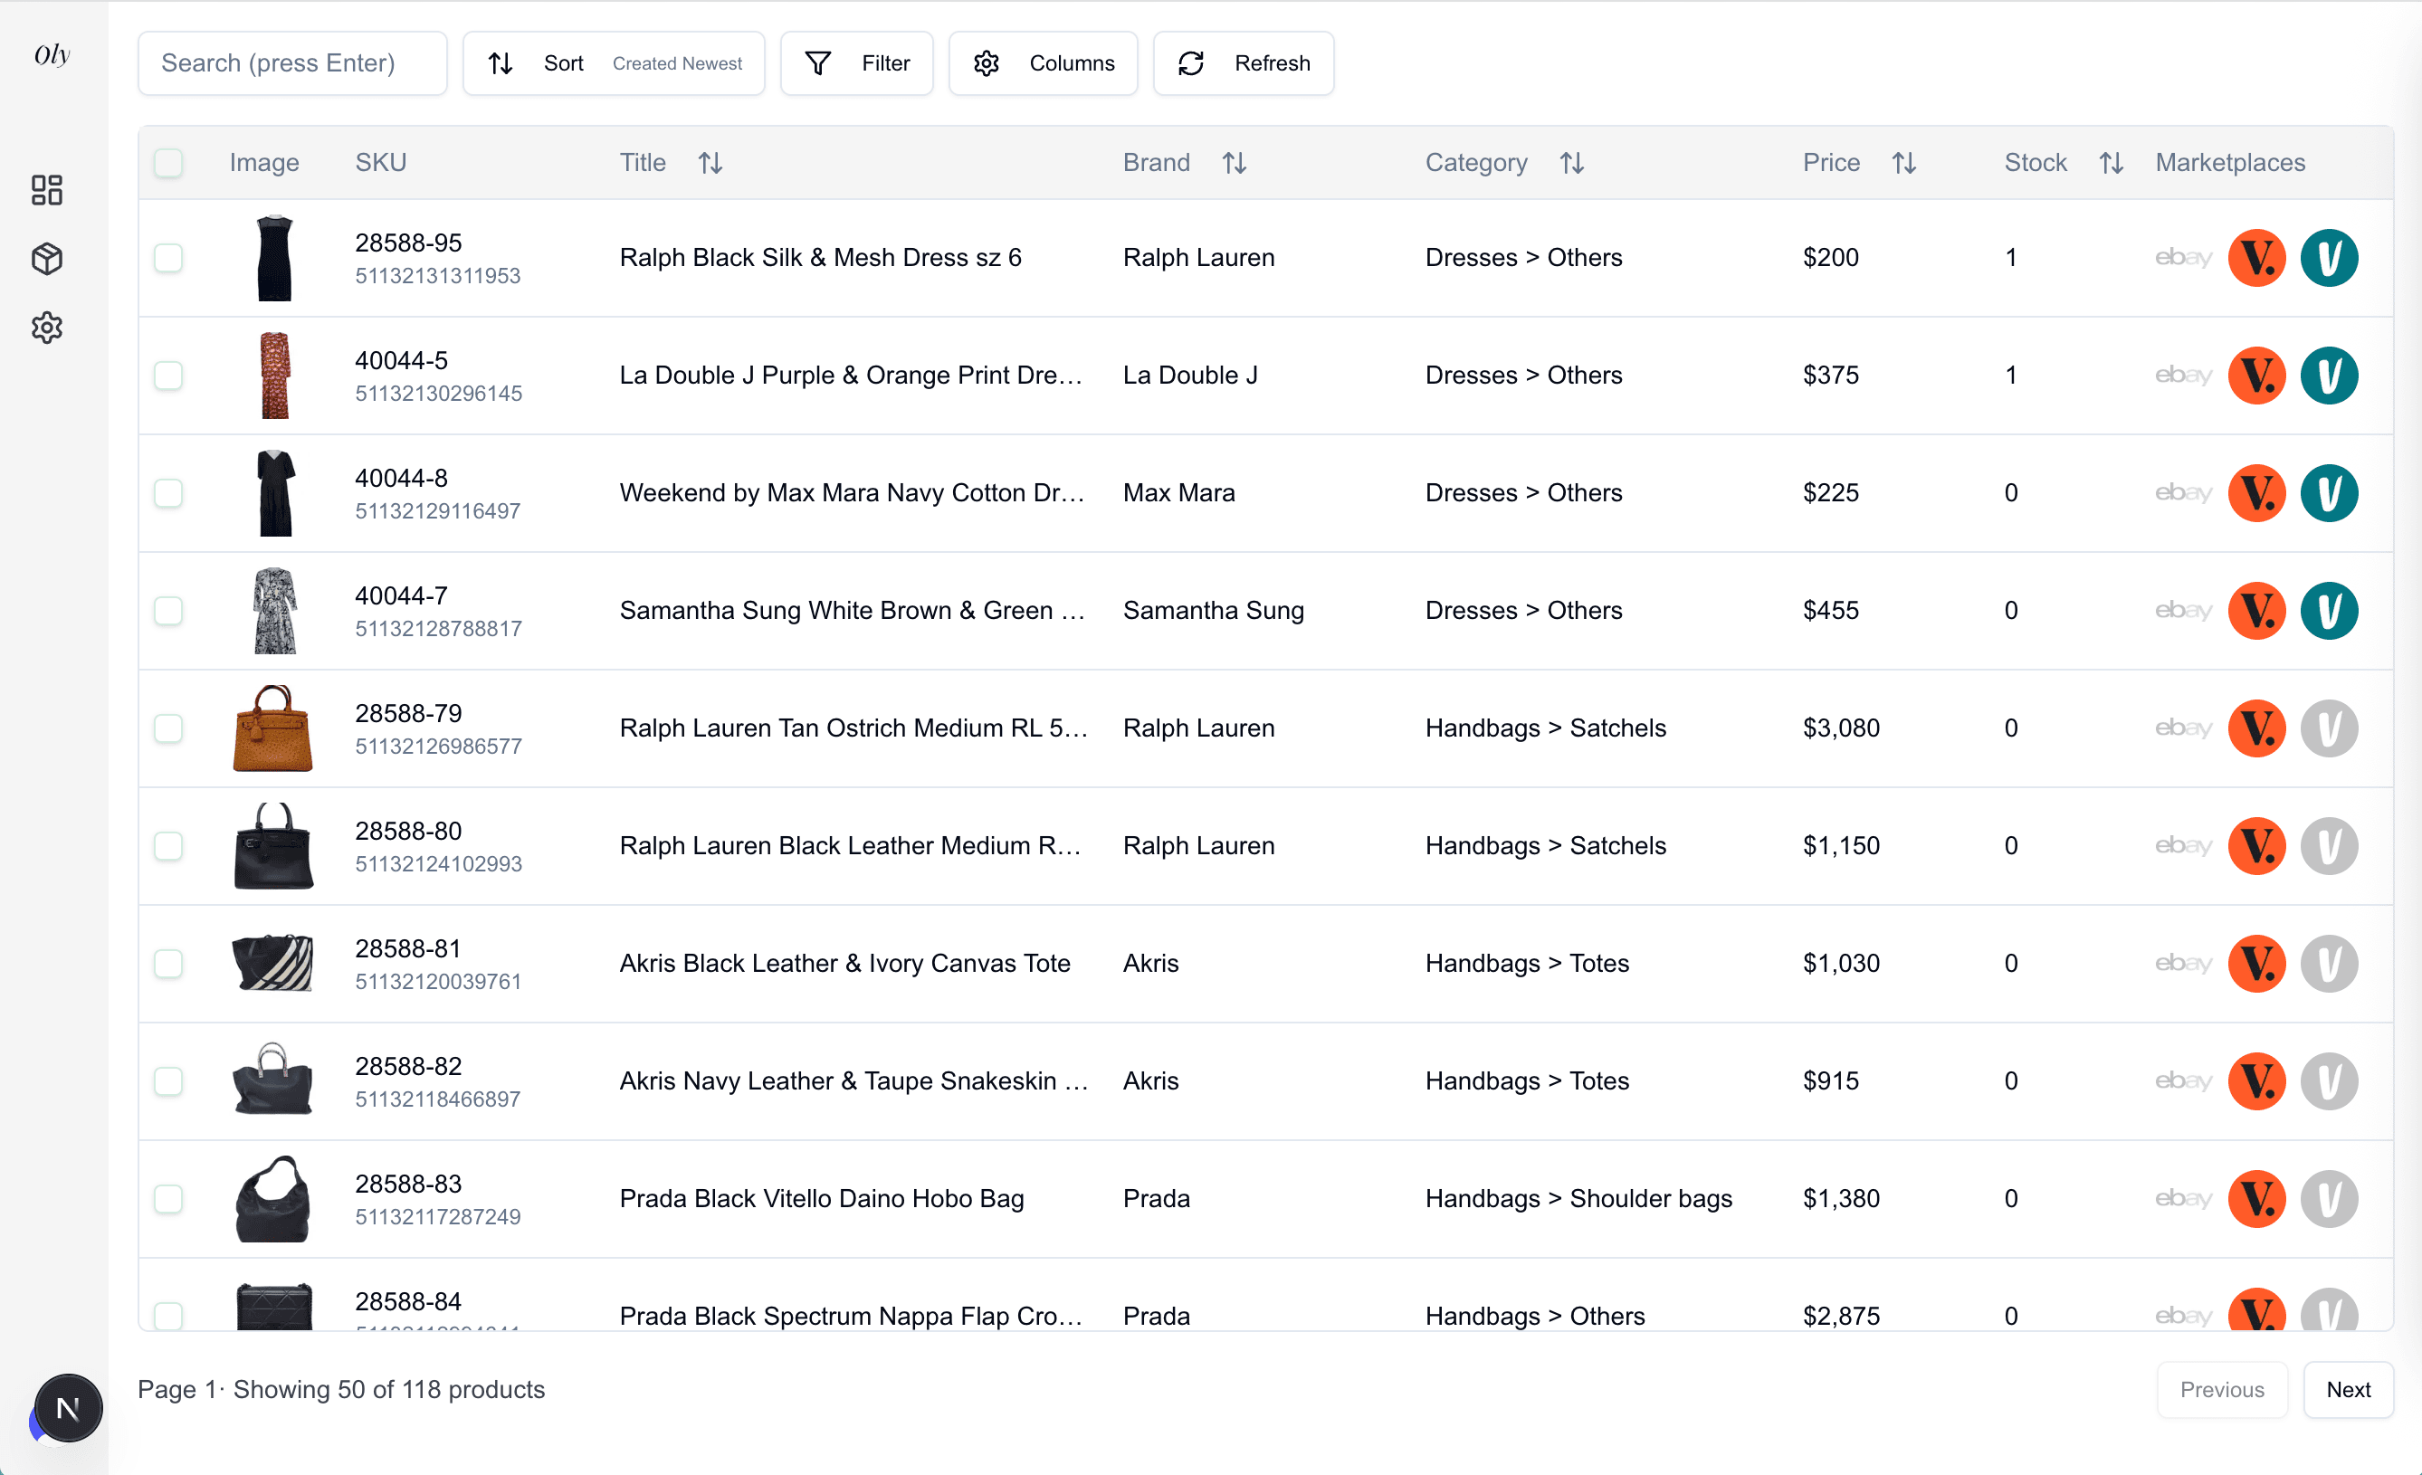2422x1475 pixels.
Task: Open the dashboard grid icon in sidebar
Action: (47, 190)
